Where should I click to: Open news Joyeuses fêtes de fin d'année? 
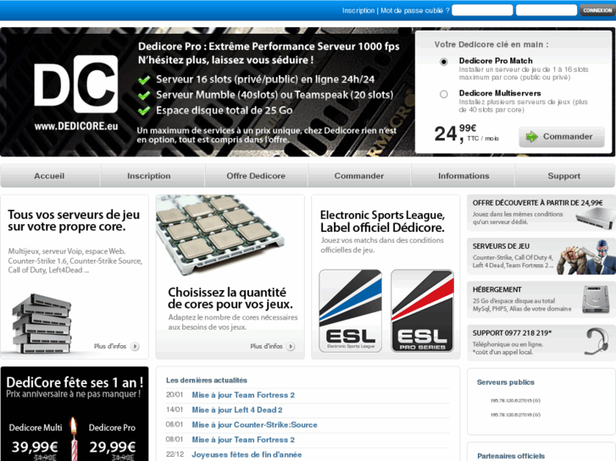click(247, 455)
